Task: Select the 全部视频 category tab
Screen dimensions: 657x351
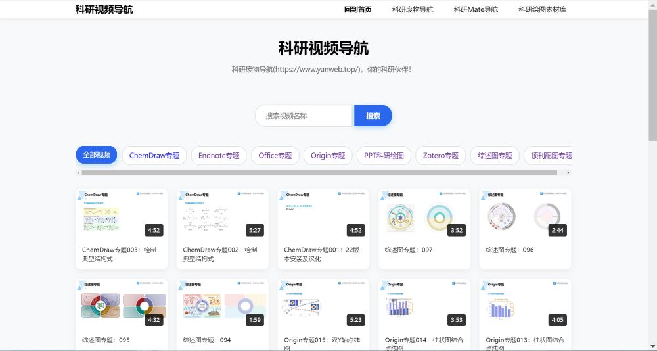Action: tap(97, 156)
